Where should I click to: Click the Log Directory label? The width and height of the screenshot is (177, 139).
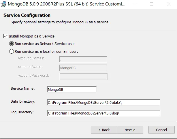tap(22, 112)
